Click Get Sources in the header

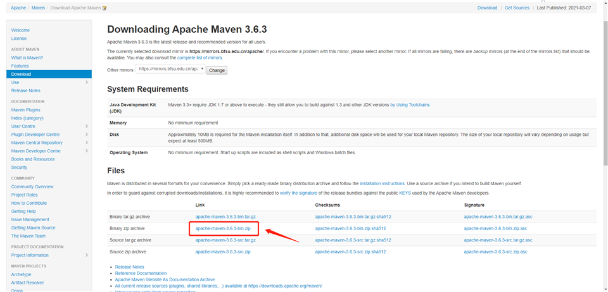517,8
